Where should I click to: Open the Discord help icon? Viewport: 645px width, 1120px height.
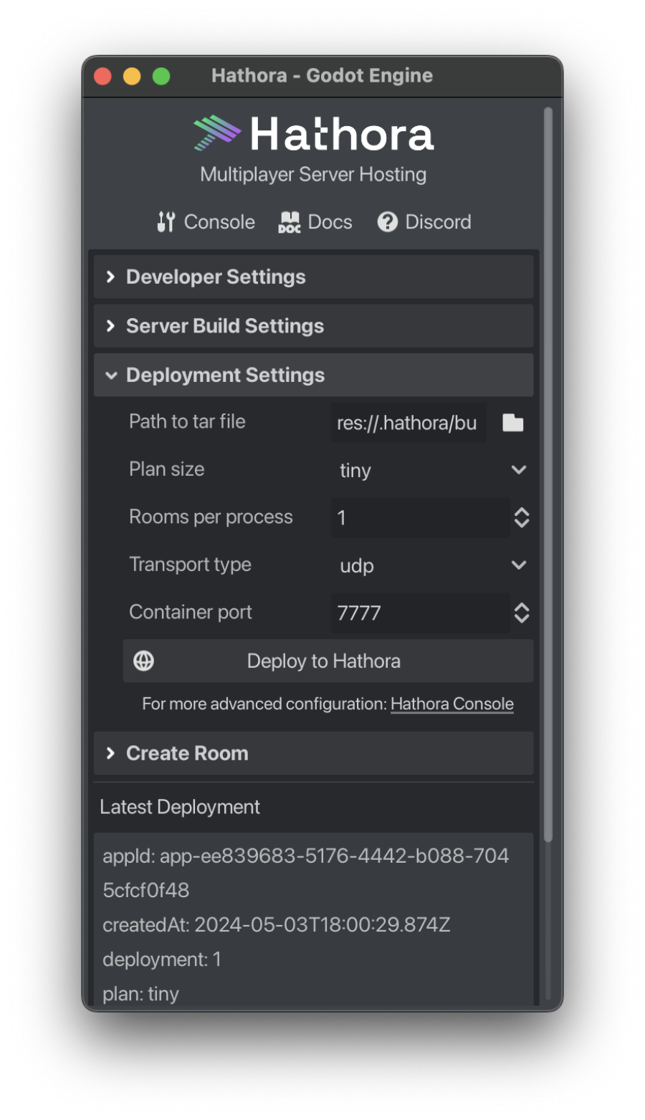click(388, 222)
